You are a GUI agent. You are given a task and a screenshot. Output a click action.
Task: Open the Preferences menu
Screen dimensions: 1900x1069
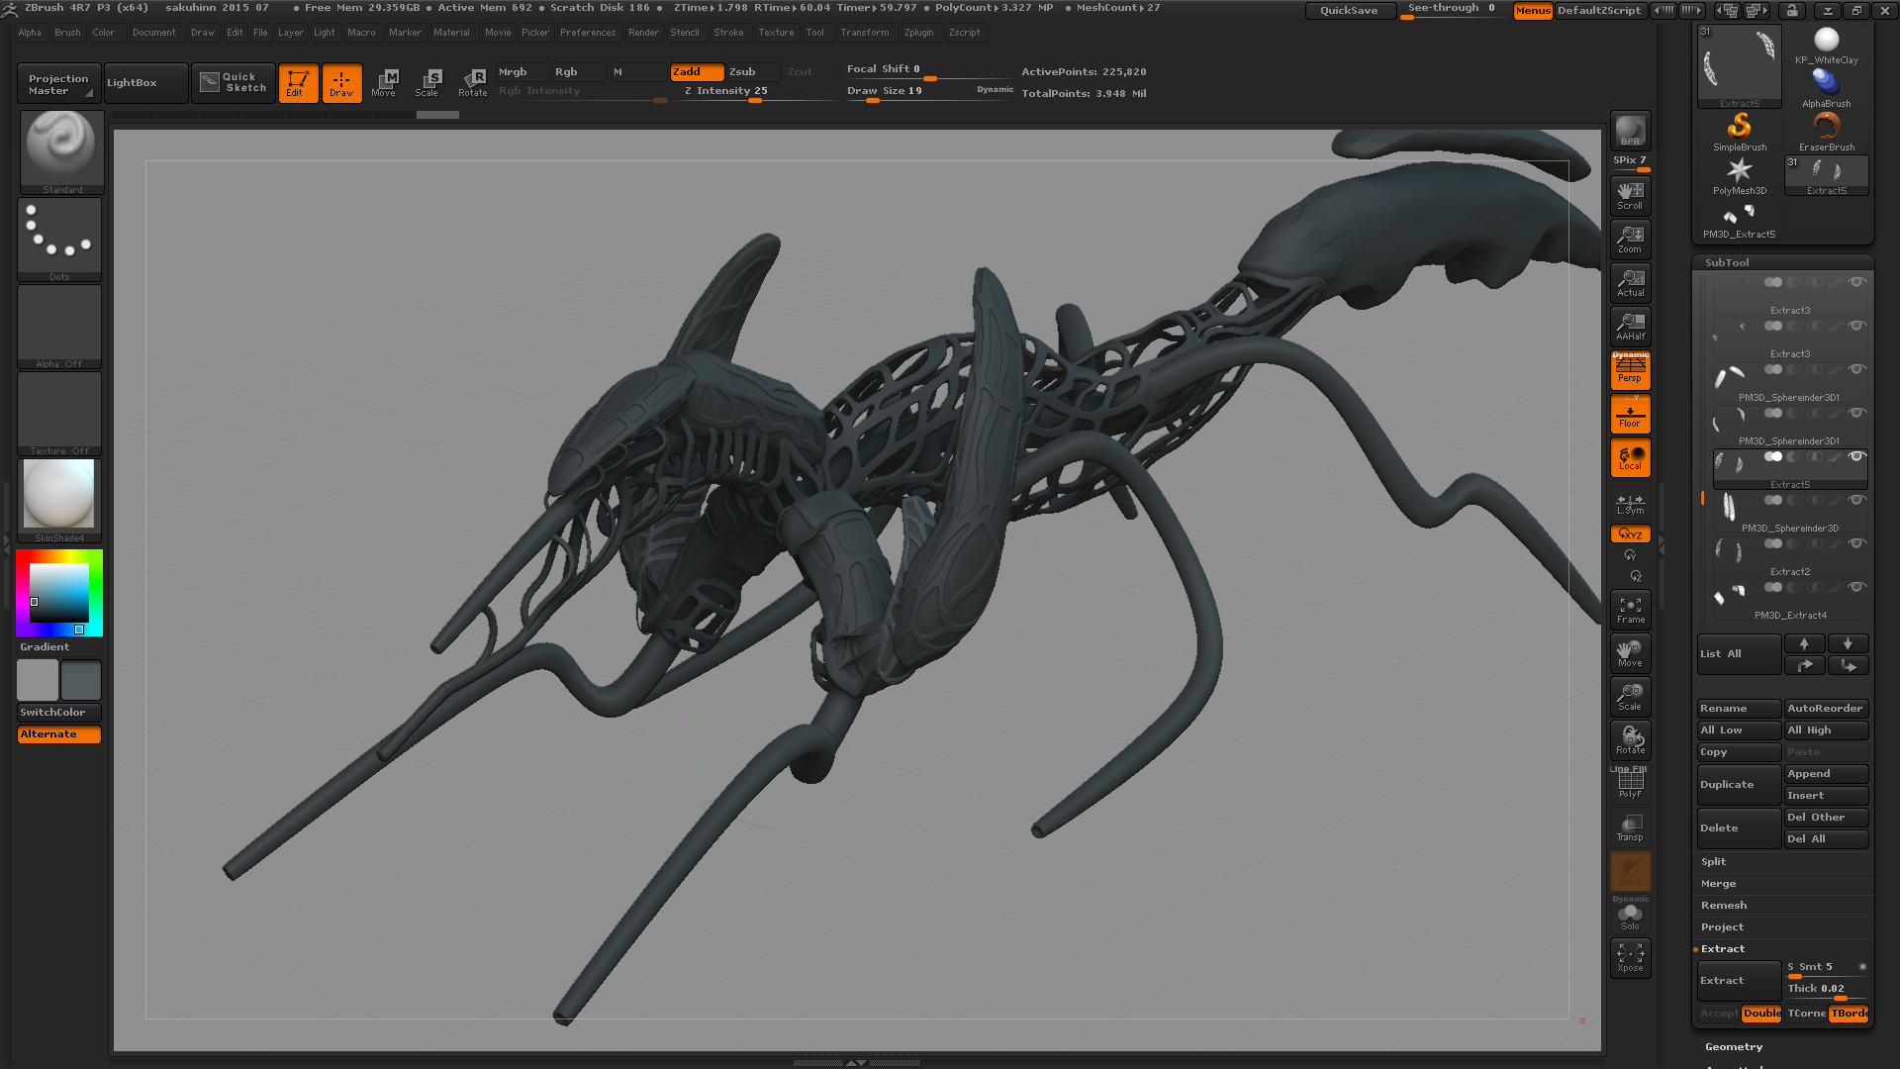588,32
